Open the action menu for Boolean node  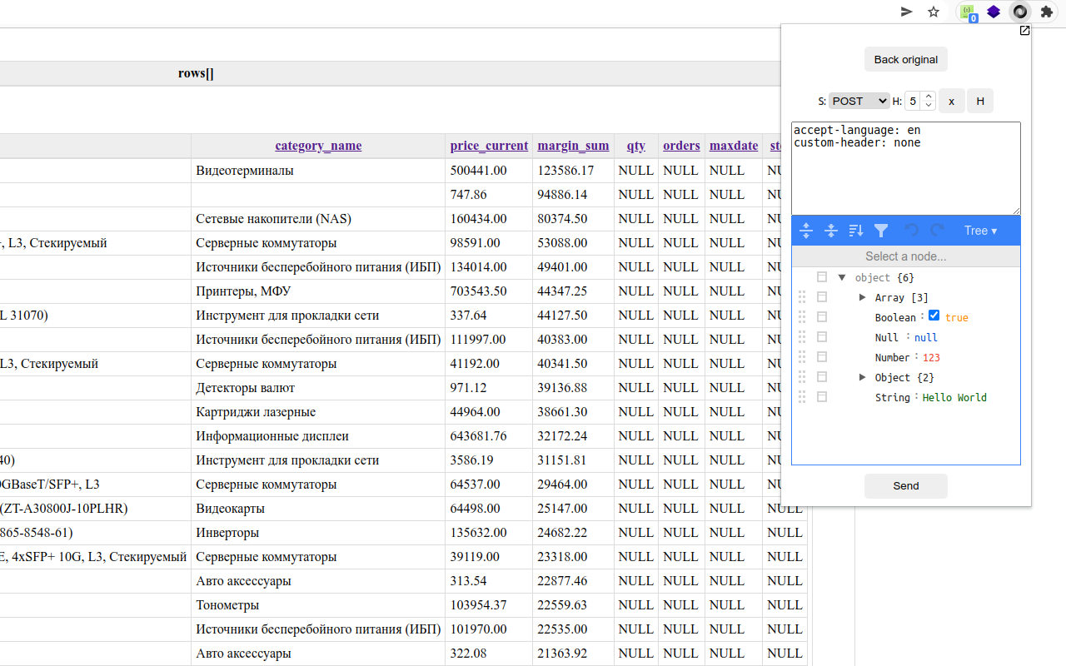tap(822, 317)
